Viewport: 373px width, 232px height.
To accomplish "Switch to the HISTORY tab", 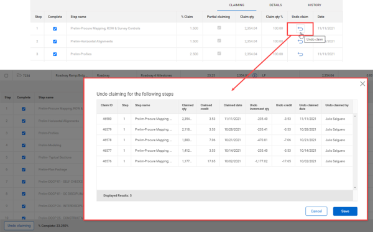I will tap(315, 5).
